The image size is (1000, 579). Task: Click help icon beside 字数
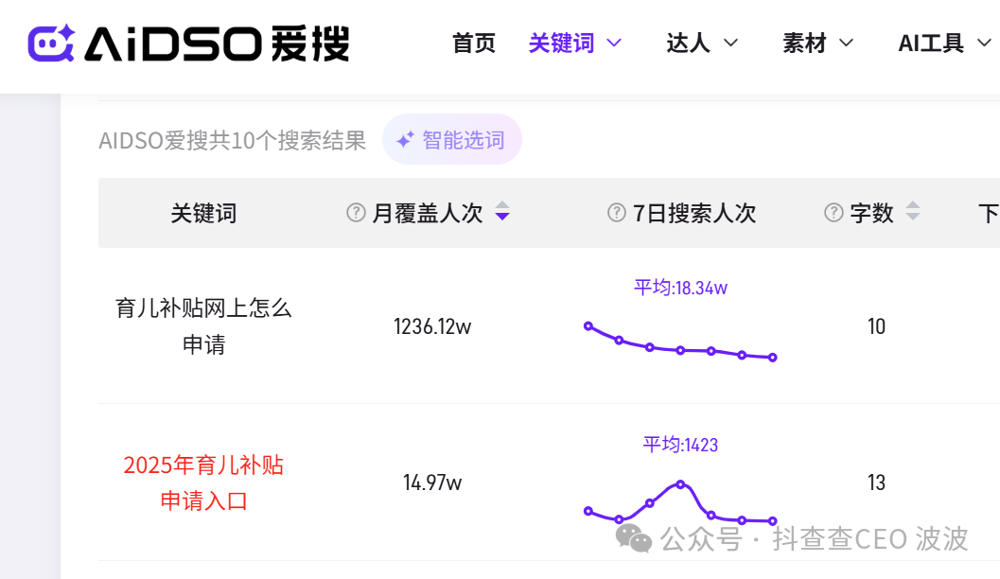833,213
